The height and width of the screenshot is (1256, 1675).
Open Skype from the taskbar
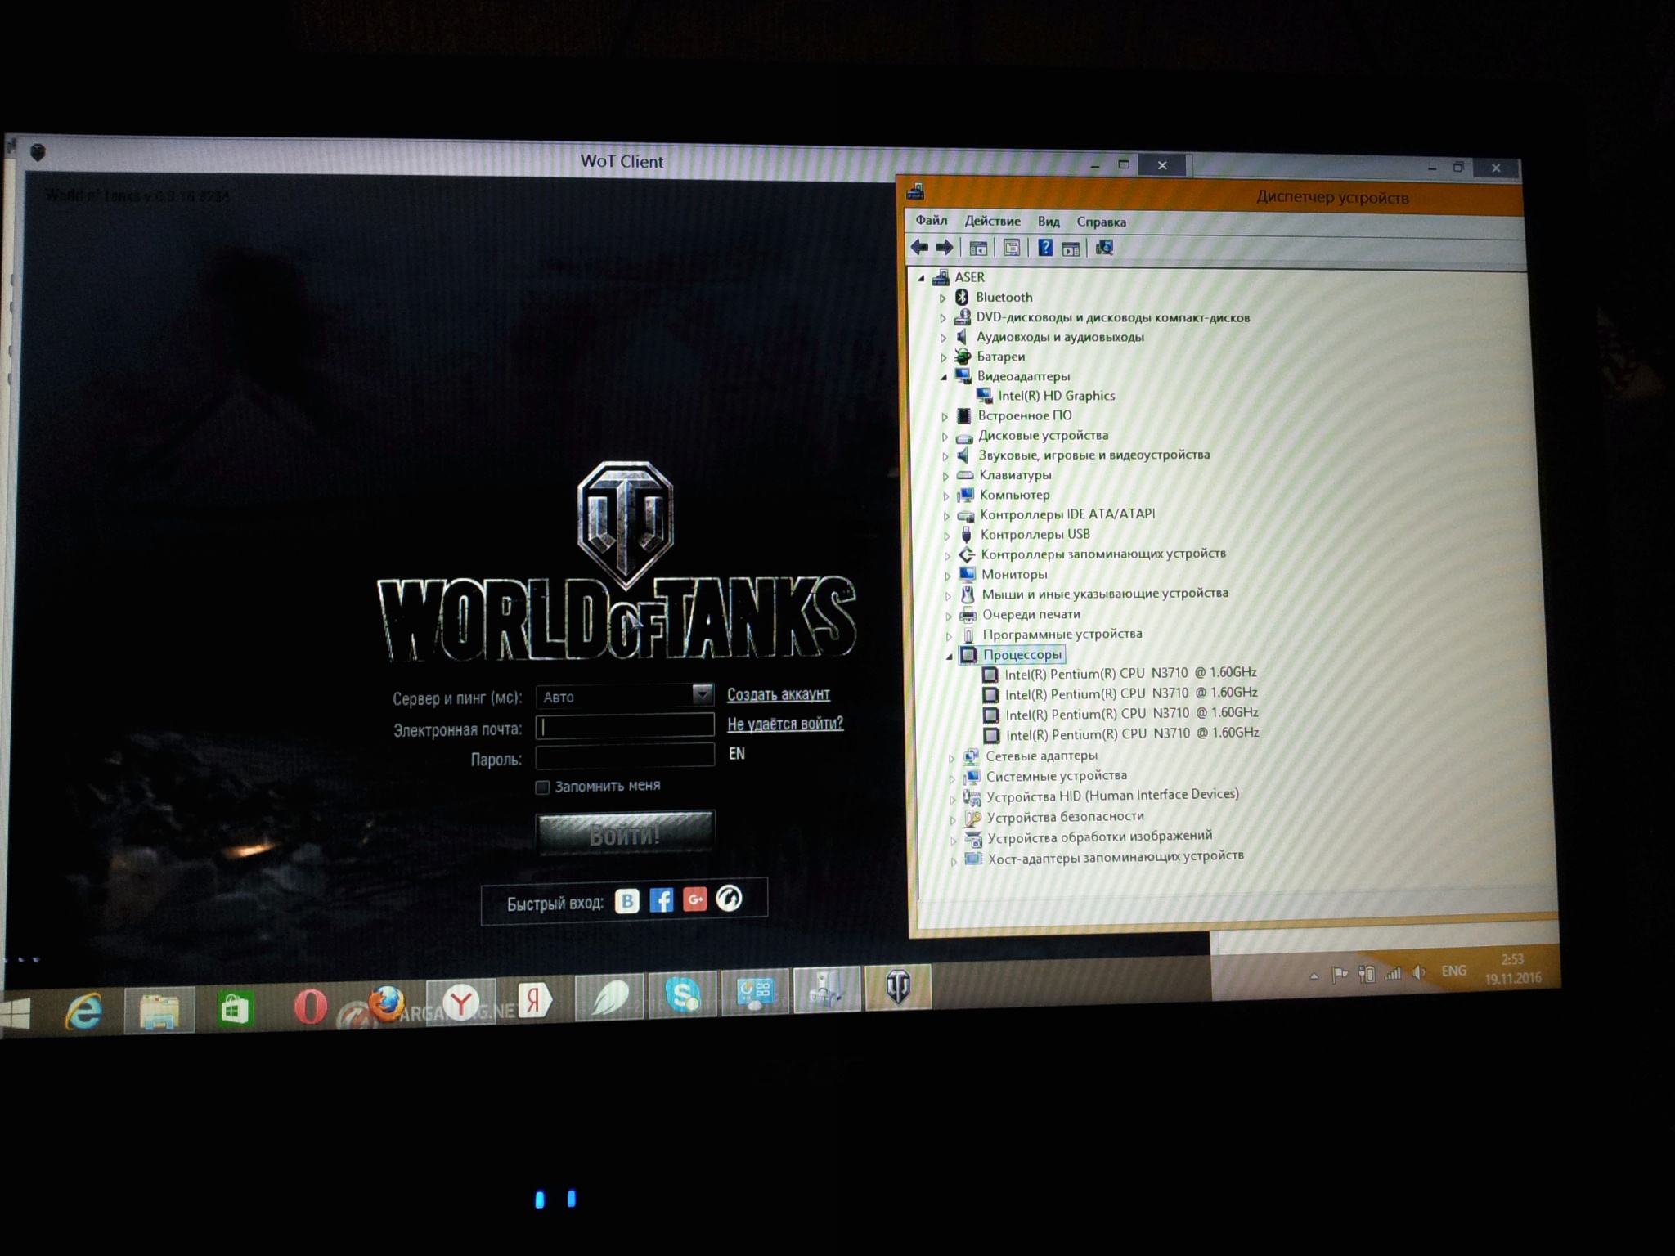point(682,995)
